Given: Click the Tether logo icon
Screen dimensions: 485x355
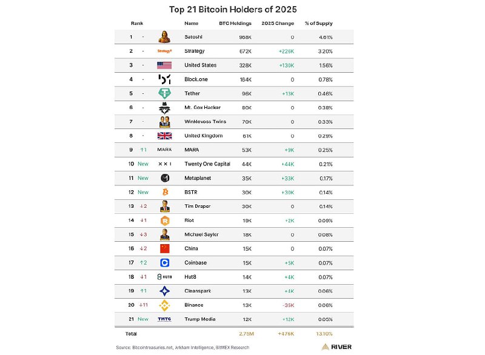Looking at the screenshot, I should coord(164,93).
